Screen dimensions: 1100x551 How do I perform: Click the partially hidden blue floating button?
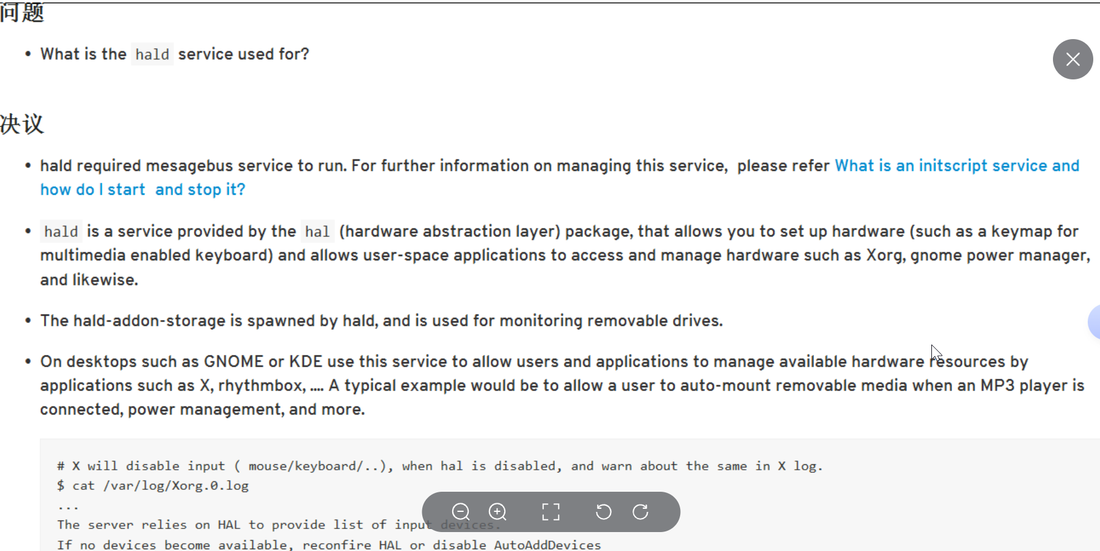(x=1094, y=321)
